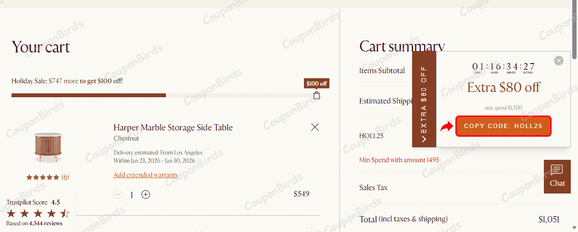Increase quantity with plus button
This screenshot has width=578, height=232.
146,194
